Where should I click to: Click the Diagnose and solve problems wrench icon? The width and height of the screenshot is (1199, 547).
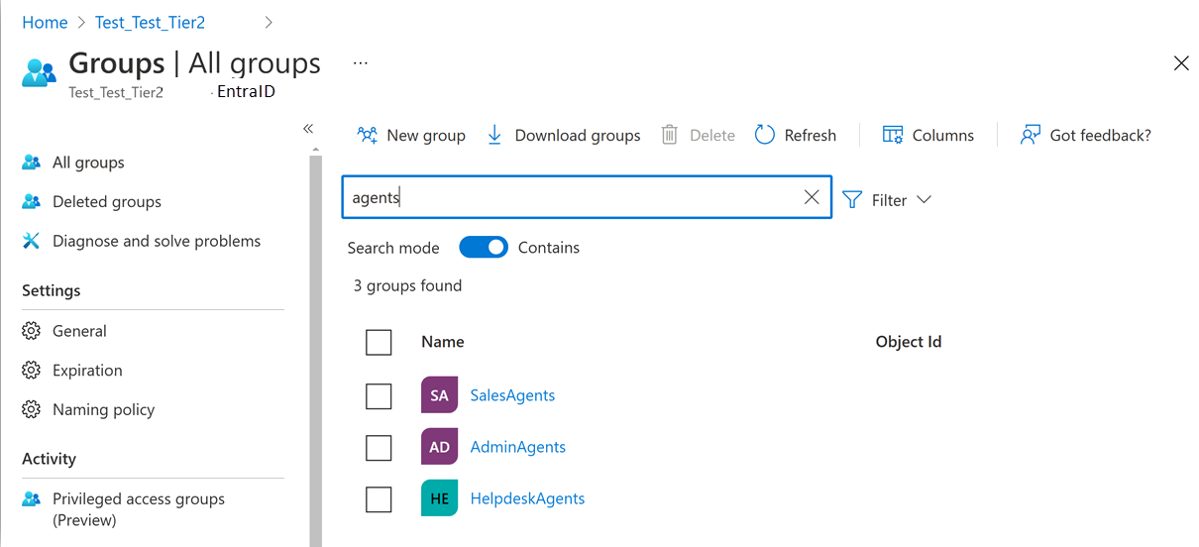click(x=32, y=241)
